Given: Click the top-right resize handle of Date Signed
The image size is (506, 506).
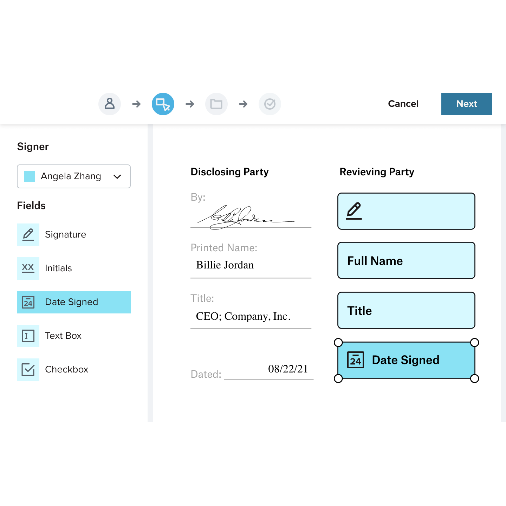Looking at the screenshot, I should tap(474, 342).
